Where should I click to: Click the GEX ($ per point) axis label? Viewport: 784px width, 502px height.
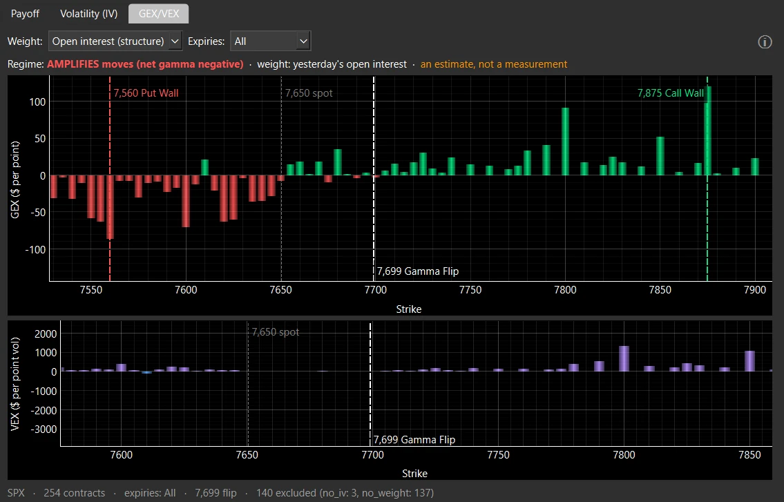coord(15,180)
